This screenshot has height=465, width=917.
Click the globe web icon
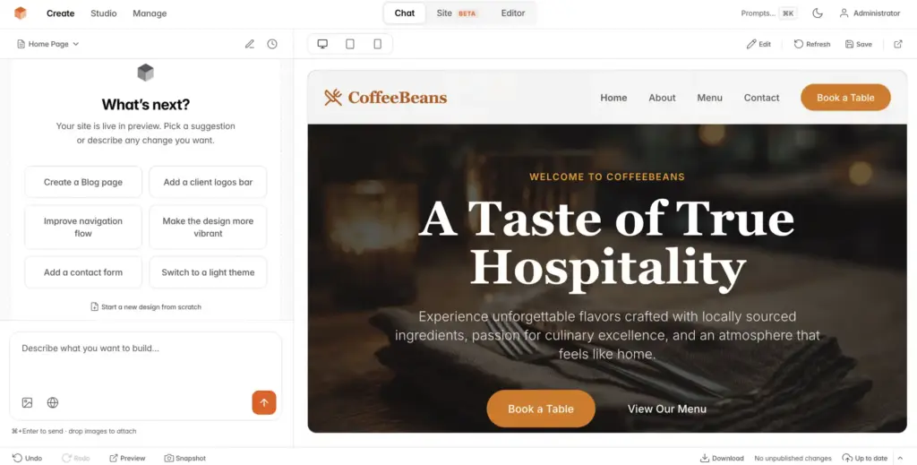[x=53, y=402]
